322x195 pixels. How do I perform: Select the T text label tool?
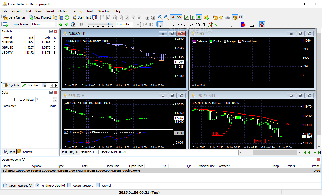[x=205, y=24]
